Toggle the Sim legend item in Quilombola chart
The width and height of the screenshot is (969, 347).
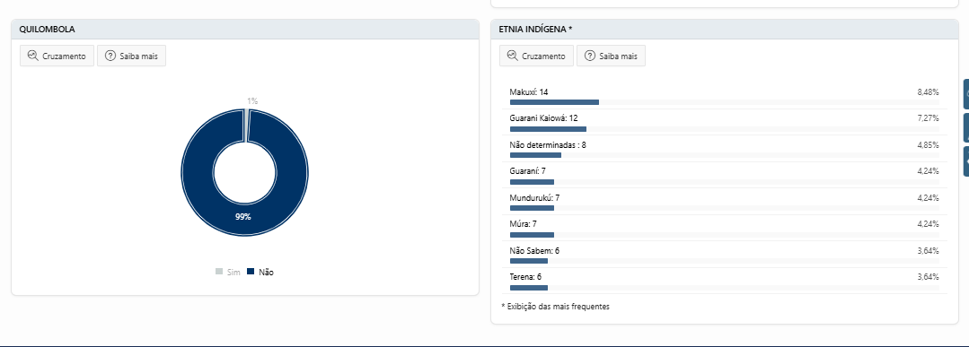coord(228,272)
